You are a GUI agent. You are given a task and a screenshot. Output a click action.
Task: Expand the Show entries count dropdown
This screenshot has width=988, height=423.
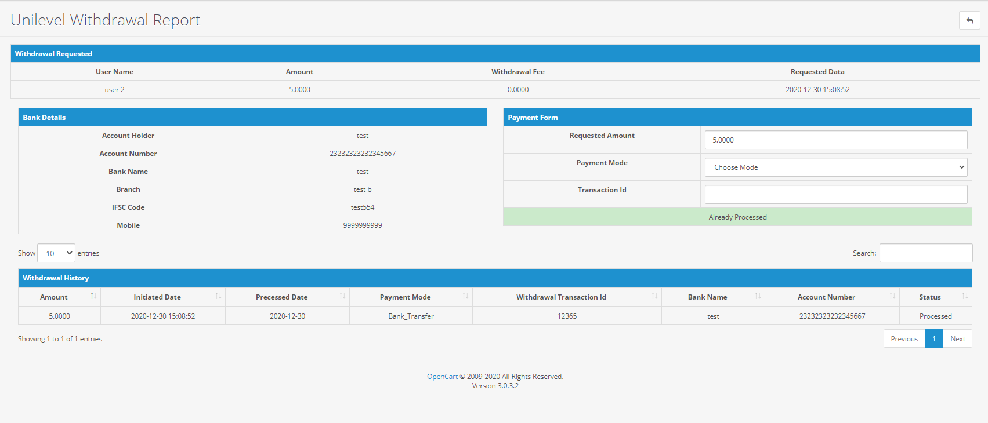pos(56,253)
